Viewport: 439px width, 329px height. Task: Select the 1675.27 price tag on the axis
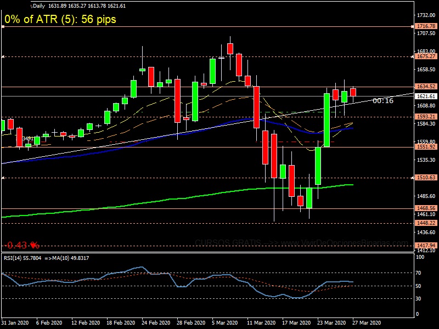(426, 56)
